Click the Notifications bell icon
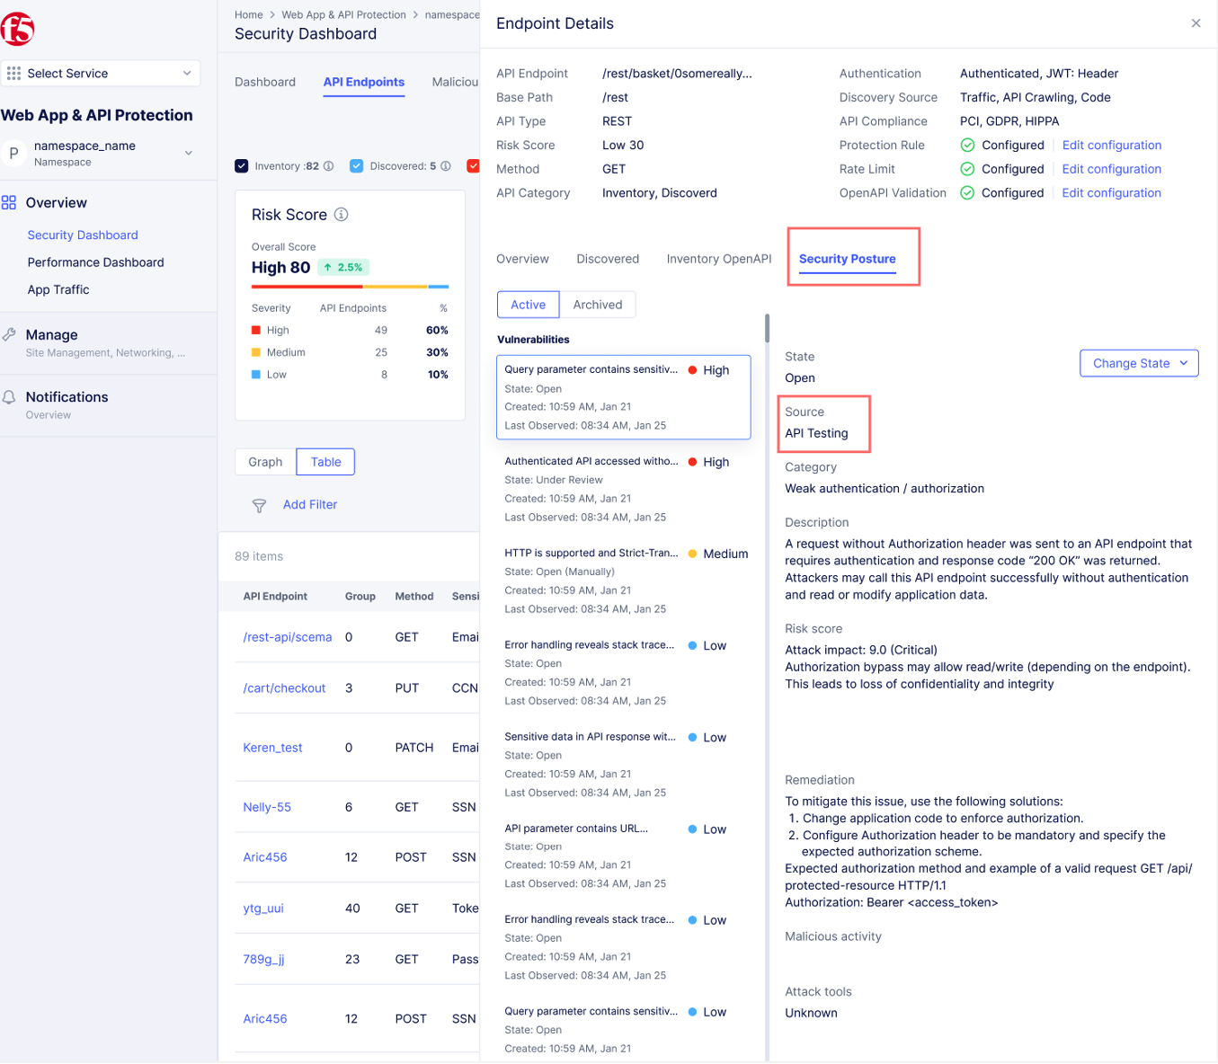Screen dimensions: 1218x1064 [x=9, y=397]
